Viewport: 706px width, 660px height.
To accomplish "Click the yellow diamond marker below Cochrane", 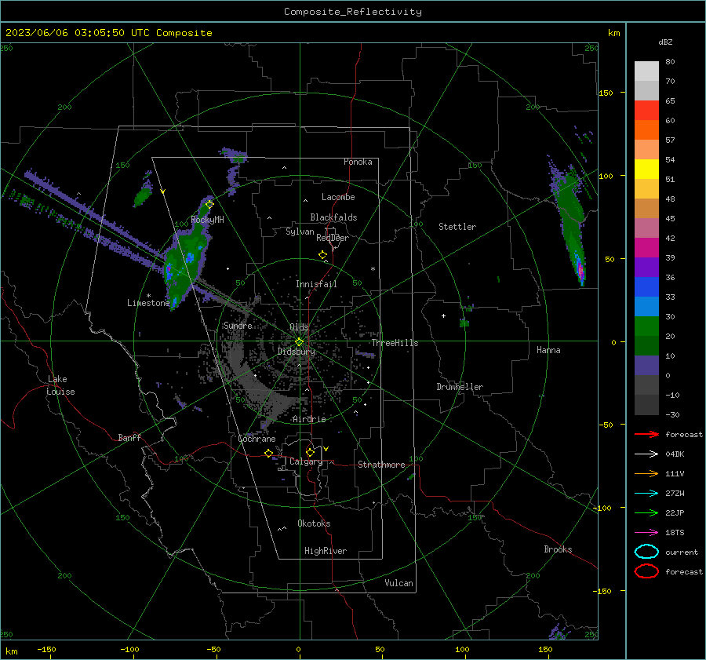I will (268, 454).
